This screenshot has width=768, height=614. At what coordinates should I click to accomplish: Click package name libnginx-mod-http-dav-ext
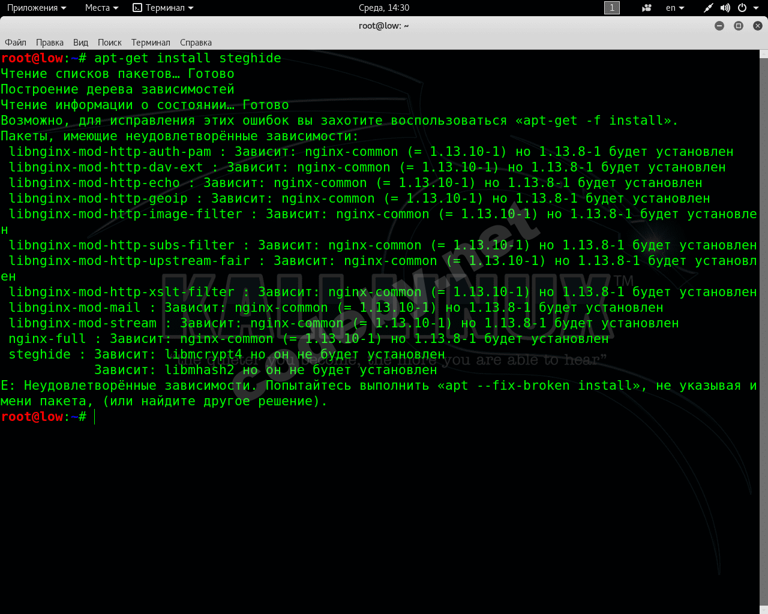(106, 167)
